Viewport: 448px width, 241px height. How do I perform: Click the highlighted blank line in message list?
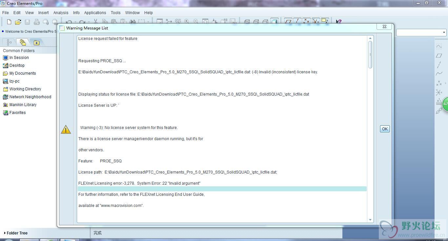tap(222, 189)
